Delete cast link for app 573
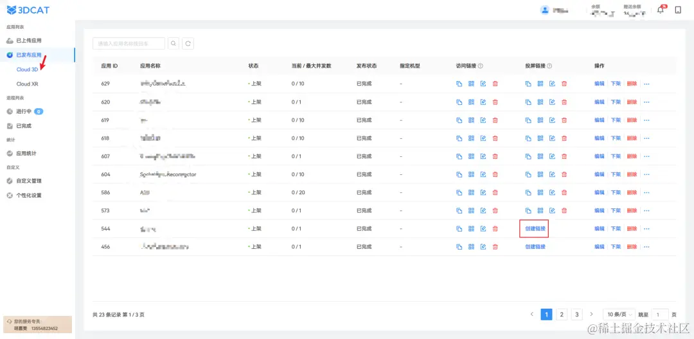Image resolution: width=694 pixels, height=339 pixels. point(564,210)
